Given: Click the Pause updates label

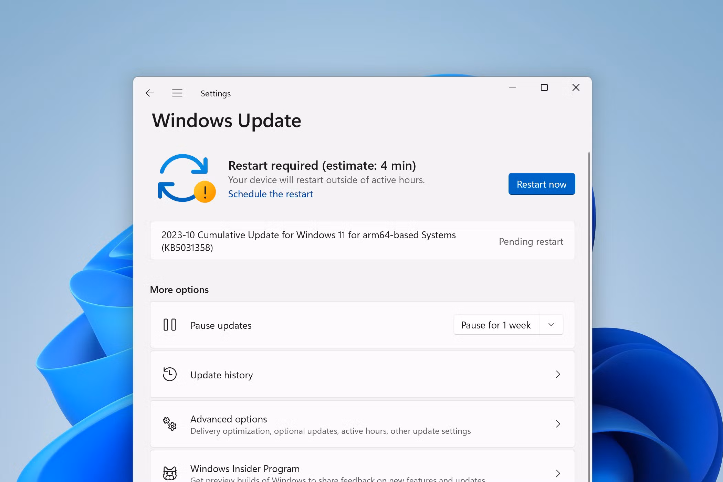Looking at the screenshot, I should (x=221, y=325).
